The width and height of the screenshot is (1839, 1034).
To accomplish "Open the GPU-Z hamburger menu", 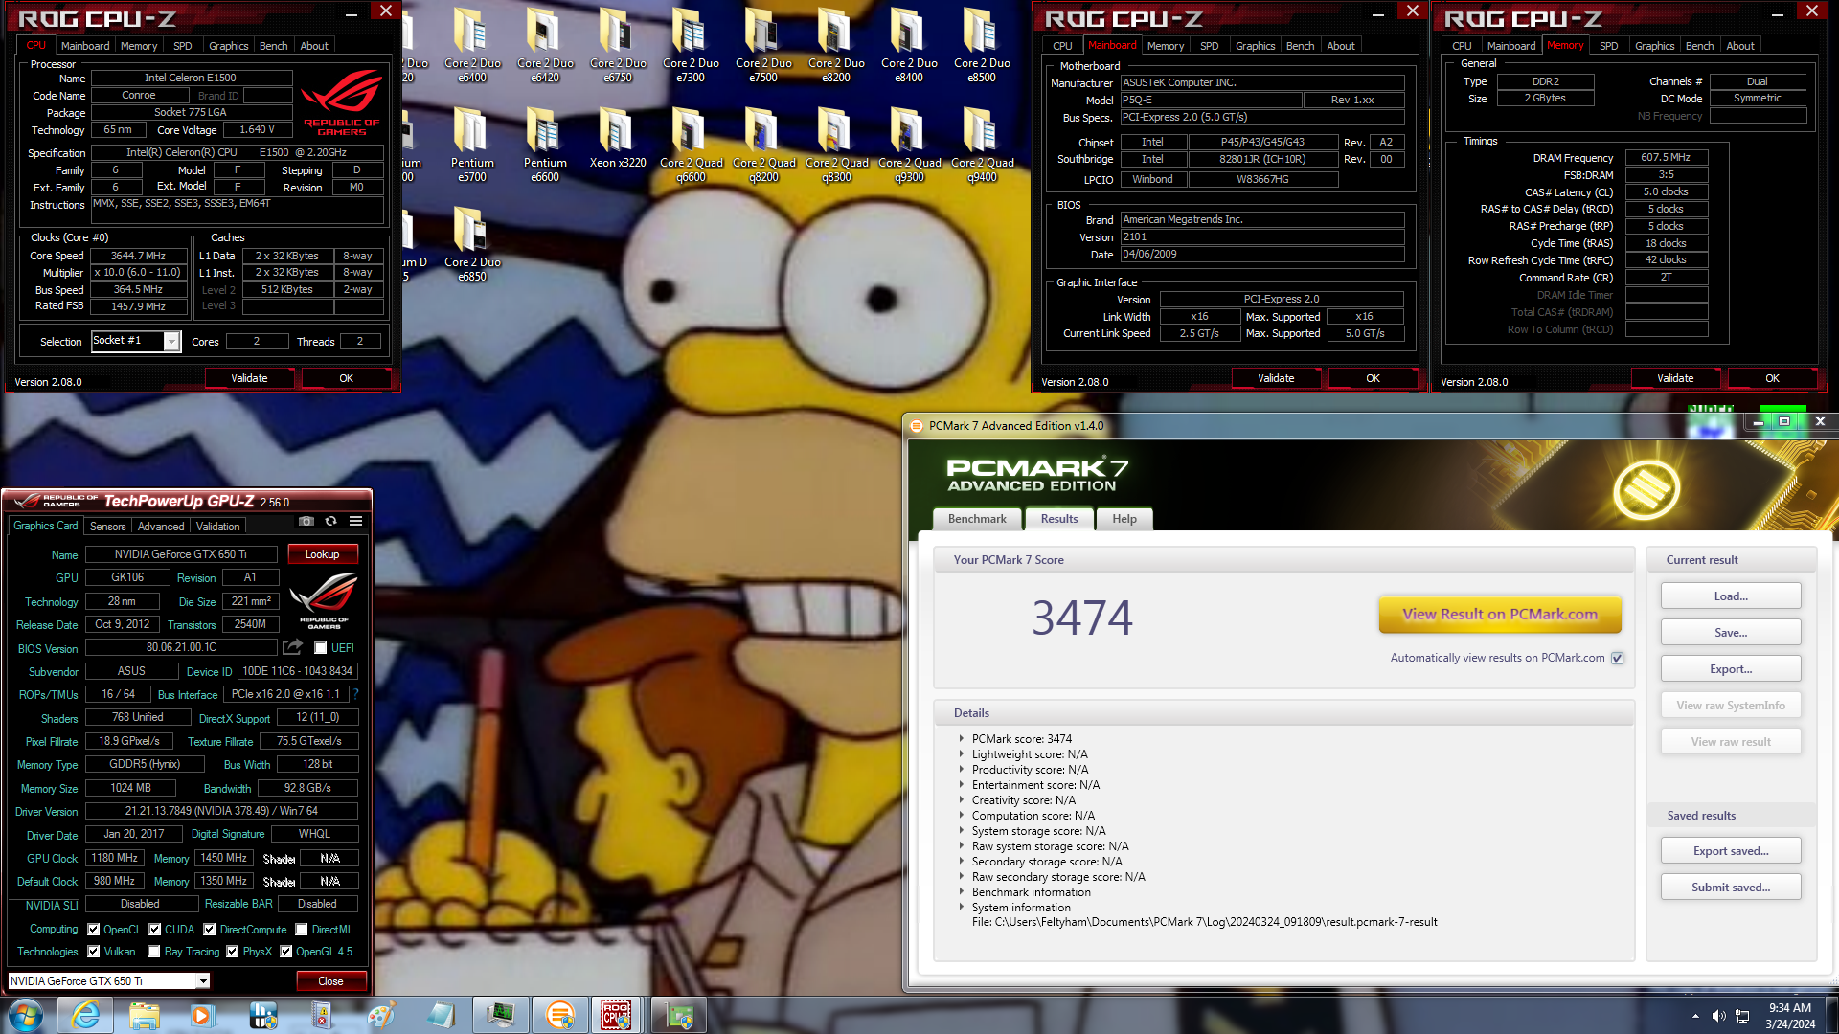I will [355, 521].
